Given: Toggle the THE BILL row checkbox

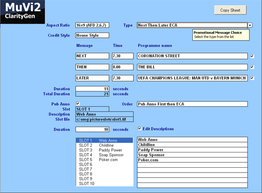Looking at the screenshot, I should click(x=252, y=67).
